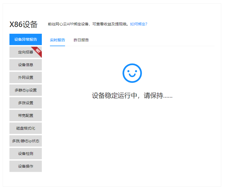The width and height of the screenshot is (228, 193).
Task: Click the X86设备 page heading
Action: [x=23, y=24]
